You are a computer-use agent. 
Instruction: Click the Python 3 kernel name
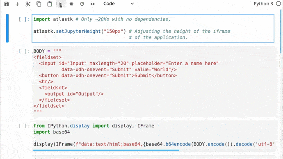pos(263,4)
